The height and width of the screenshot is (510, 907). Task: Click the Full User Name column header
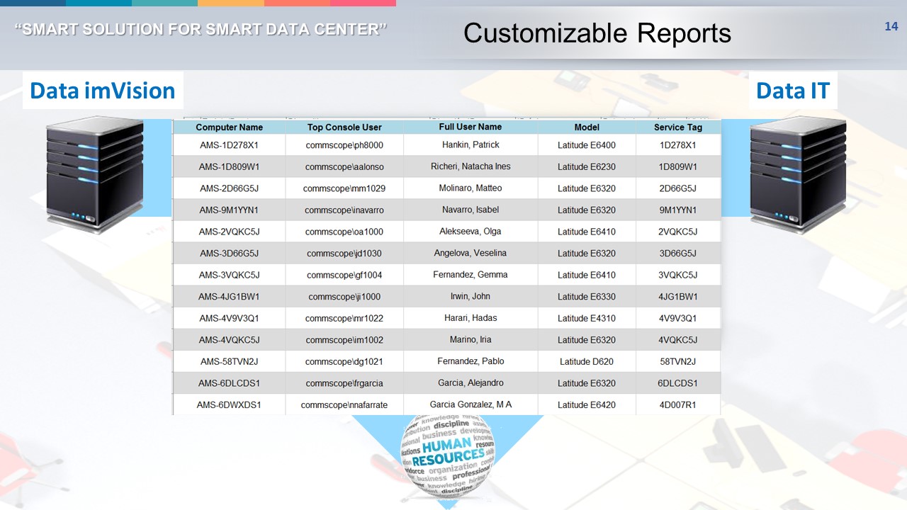click(471, 127)
